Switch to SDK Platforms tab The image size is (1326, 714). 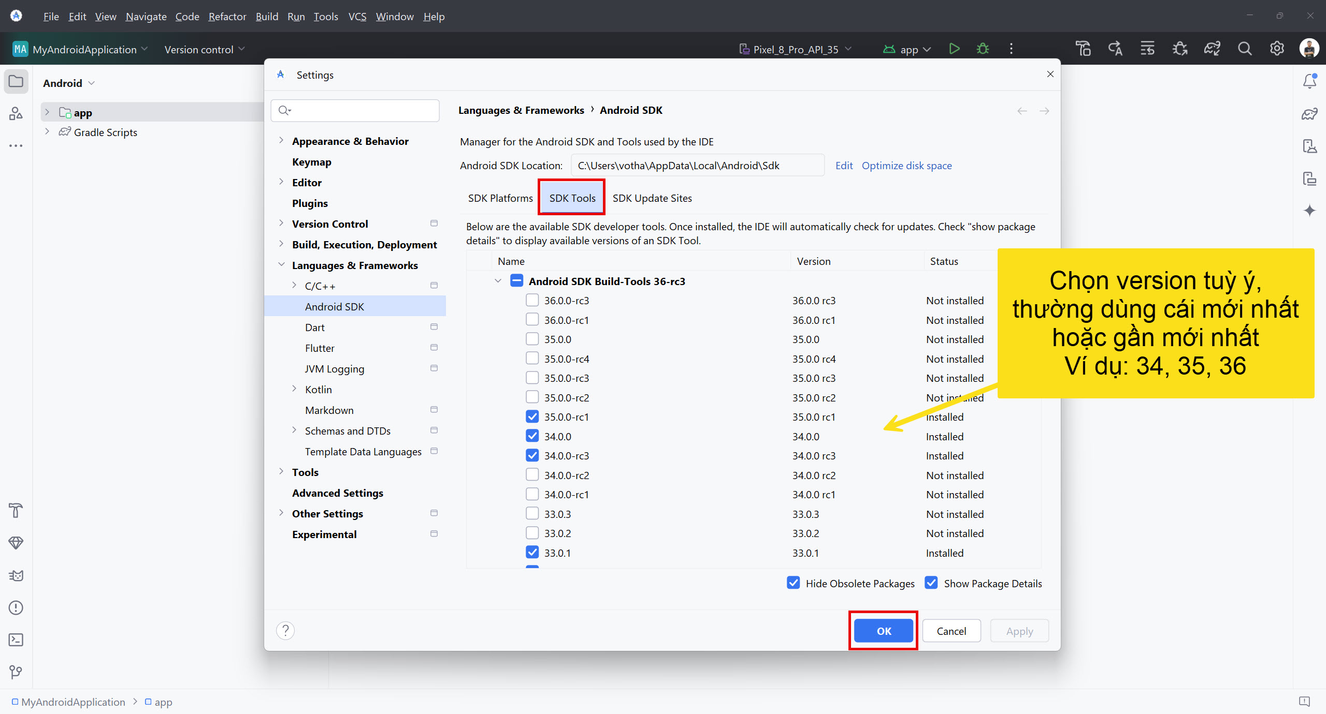pos(500,198)
